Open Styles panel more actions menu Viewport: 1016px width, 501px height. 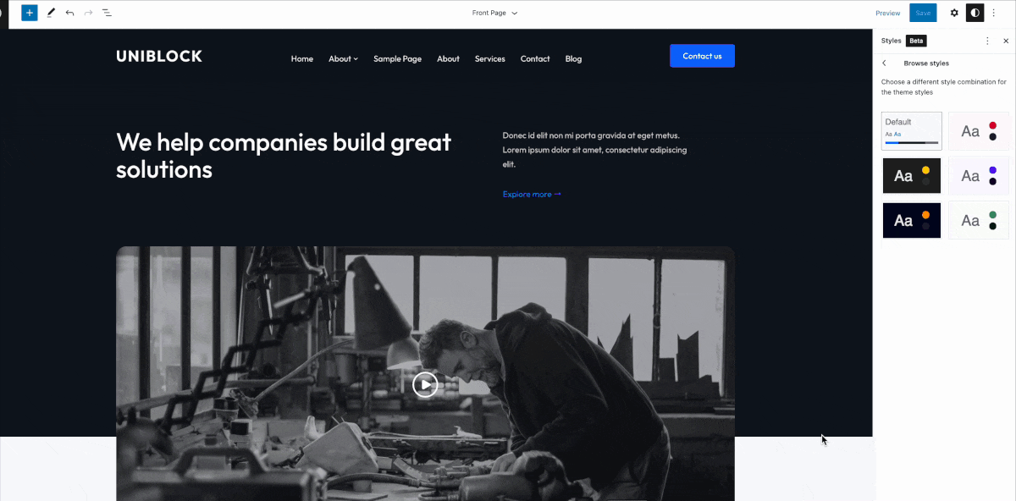[x=987, y=41]
